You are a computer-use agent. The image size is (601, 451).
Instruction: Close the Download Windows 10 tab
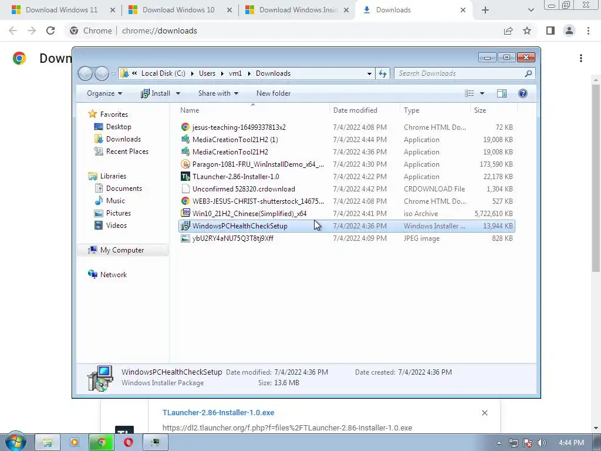[229, 11]
